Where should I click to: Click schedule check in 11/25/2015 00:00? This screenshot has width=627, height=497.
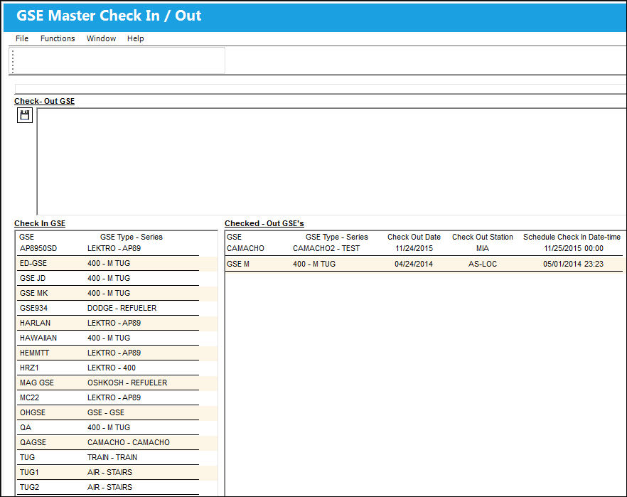574,248
